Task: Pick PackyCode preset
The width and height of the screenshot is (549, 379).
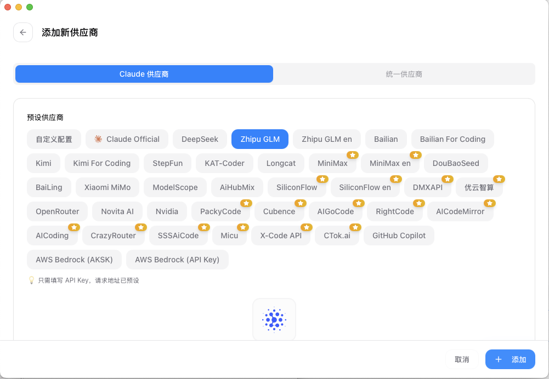Action: pyautogui.click(x=220, y=211)
